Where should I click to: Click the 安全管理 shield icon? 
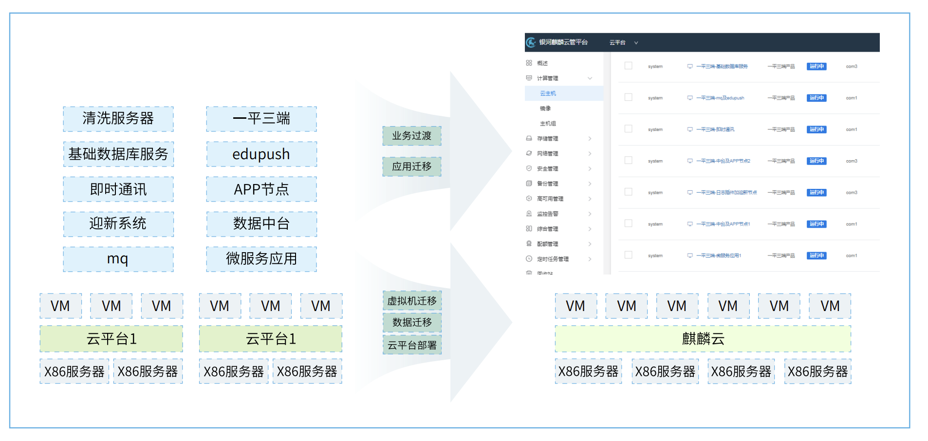pos(529,168)
